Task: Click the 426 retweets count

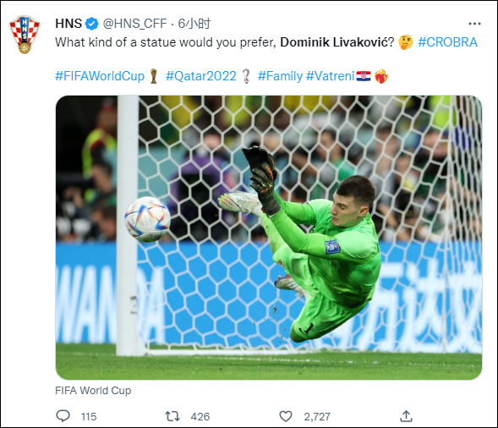Action: click(200, 416)
